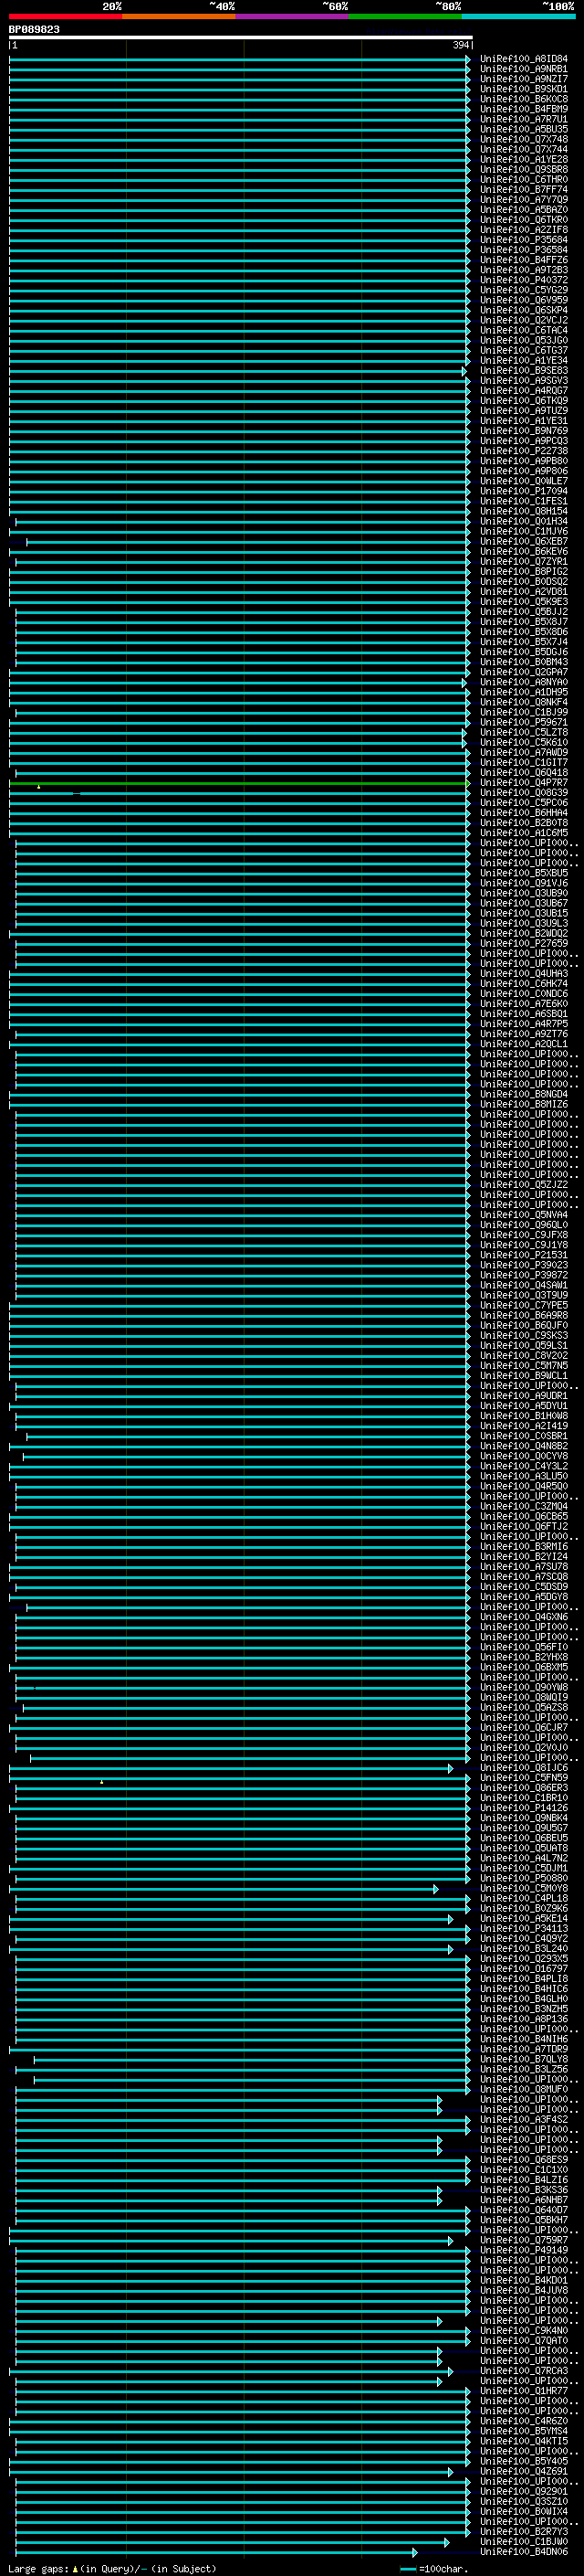This screenshot has width=584, height=2576.
Task: Select the UniRef100_Q08G39 hit label
Action: (524, 793)
